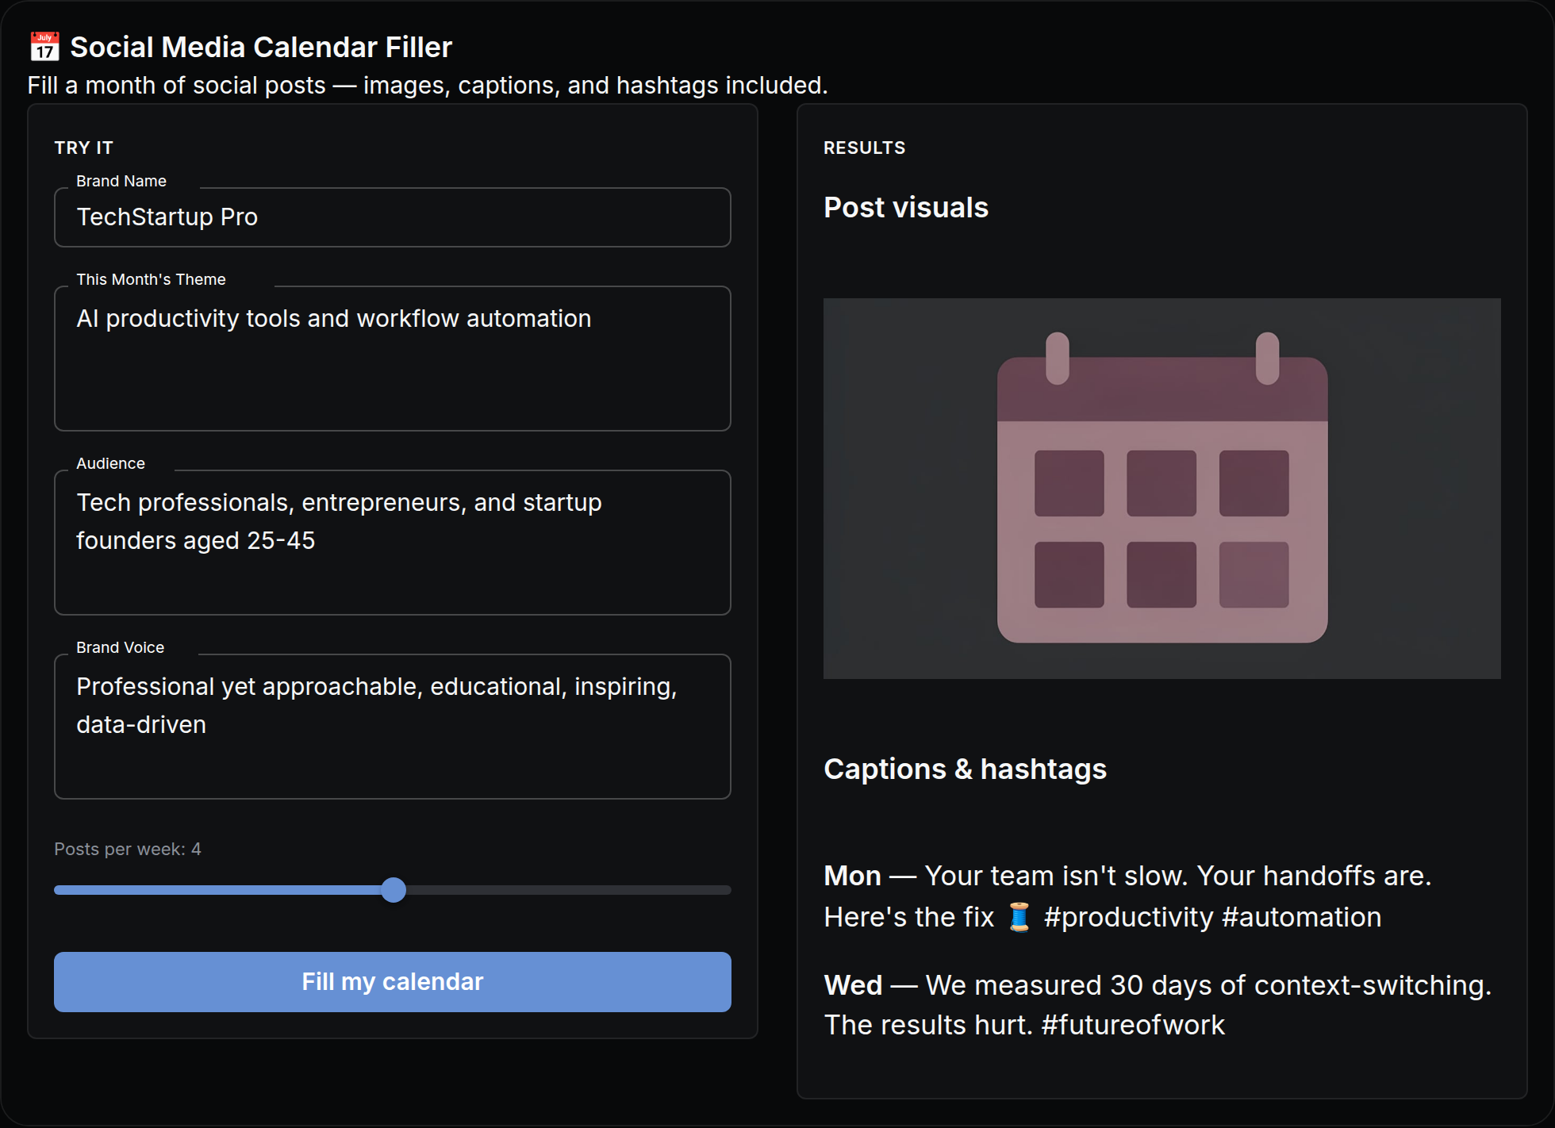Click the #automation hashtag in Mon caption
This screenshot has height=1128, width=1555.
point(1301,917)
